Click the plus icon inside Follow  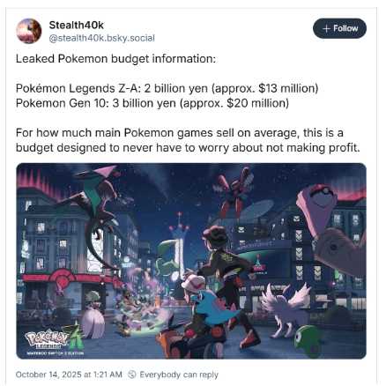click(x=326, y=28)
